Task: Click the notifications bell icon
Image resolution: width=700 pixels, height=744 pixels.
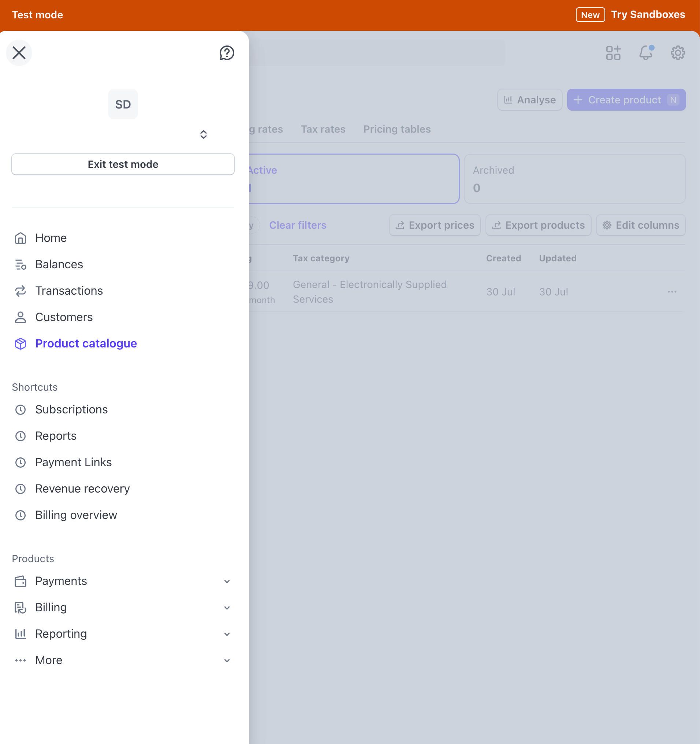Action: tap(646, 53)
